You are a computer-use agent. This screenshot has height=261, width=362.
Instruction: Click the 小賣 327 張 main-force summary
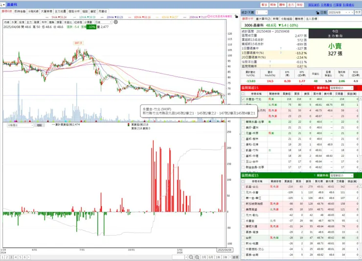coord(335,49)
